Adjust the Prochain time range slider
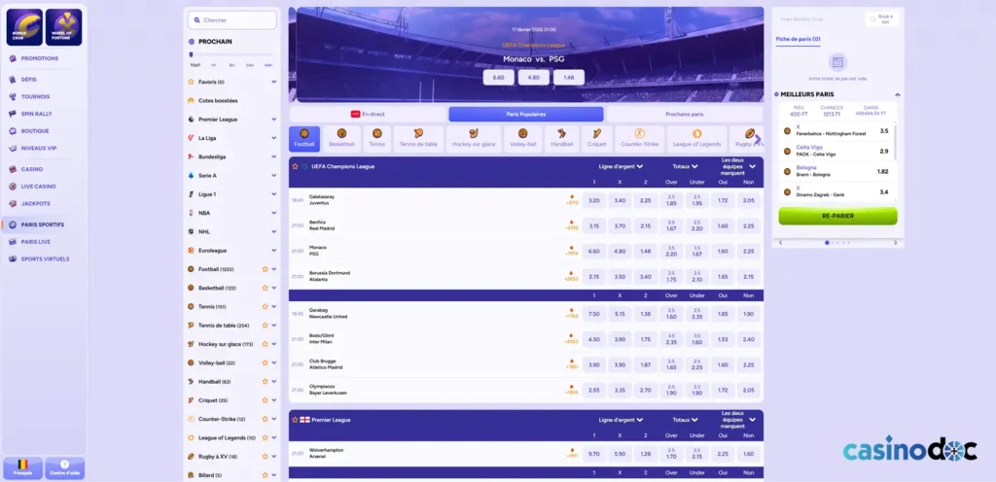The height and width of the screenshot is (482, 996). pos(192,54)
